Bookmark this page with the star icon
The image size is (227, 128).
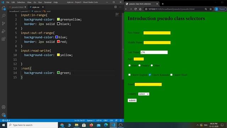(x=211, y=9)
